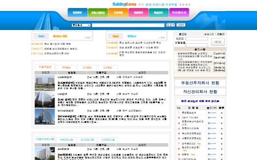Open the [LG...] description paragraph

[112, 86]
